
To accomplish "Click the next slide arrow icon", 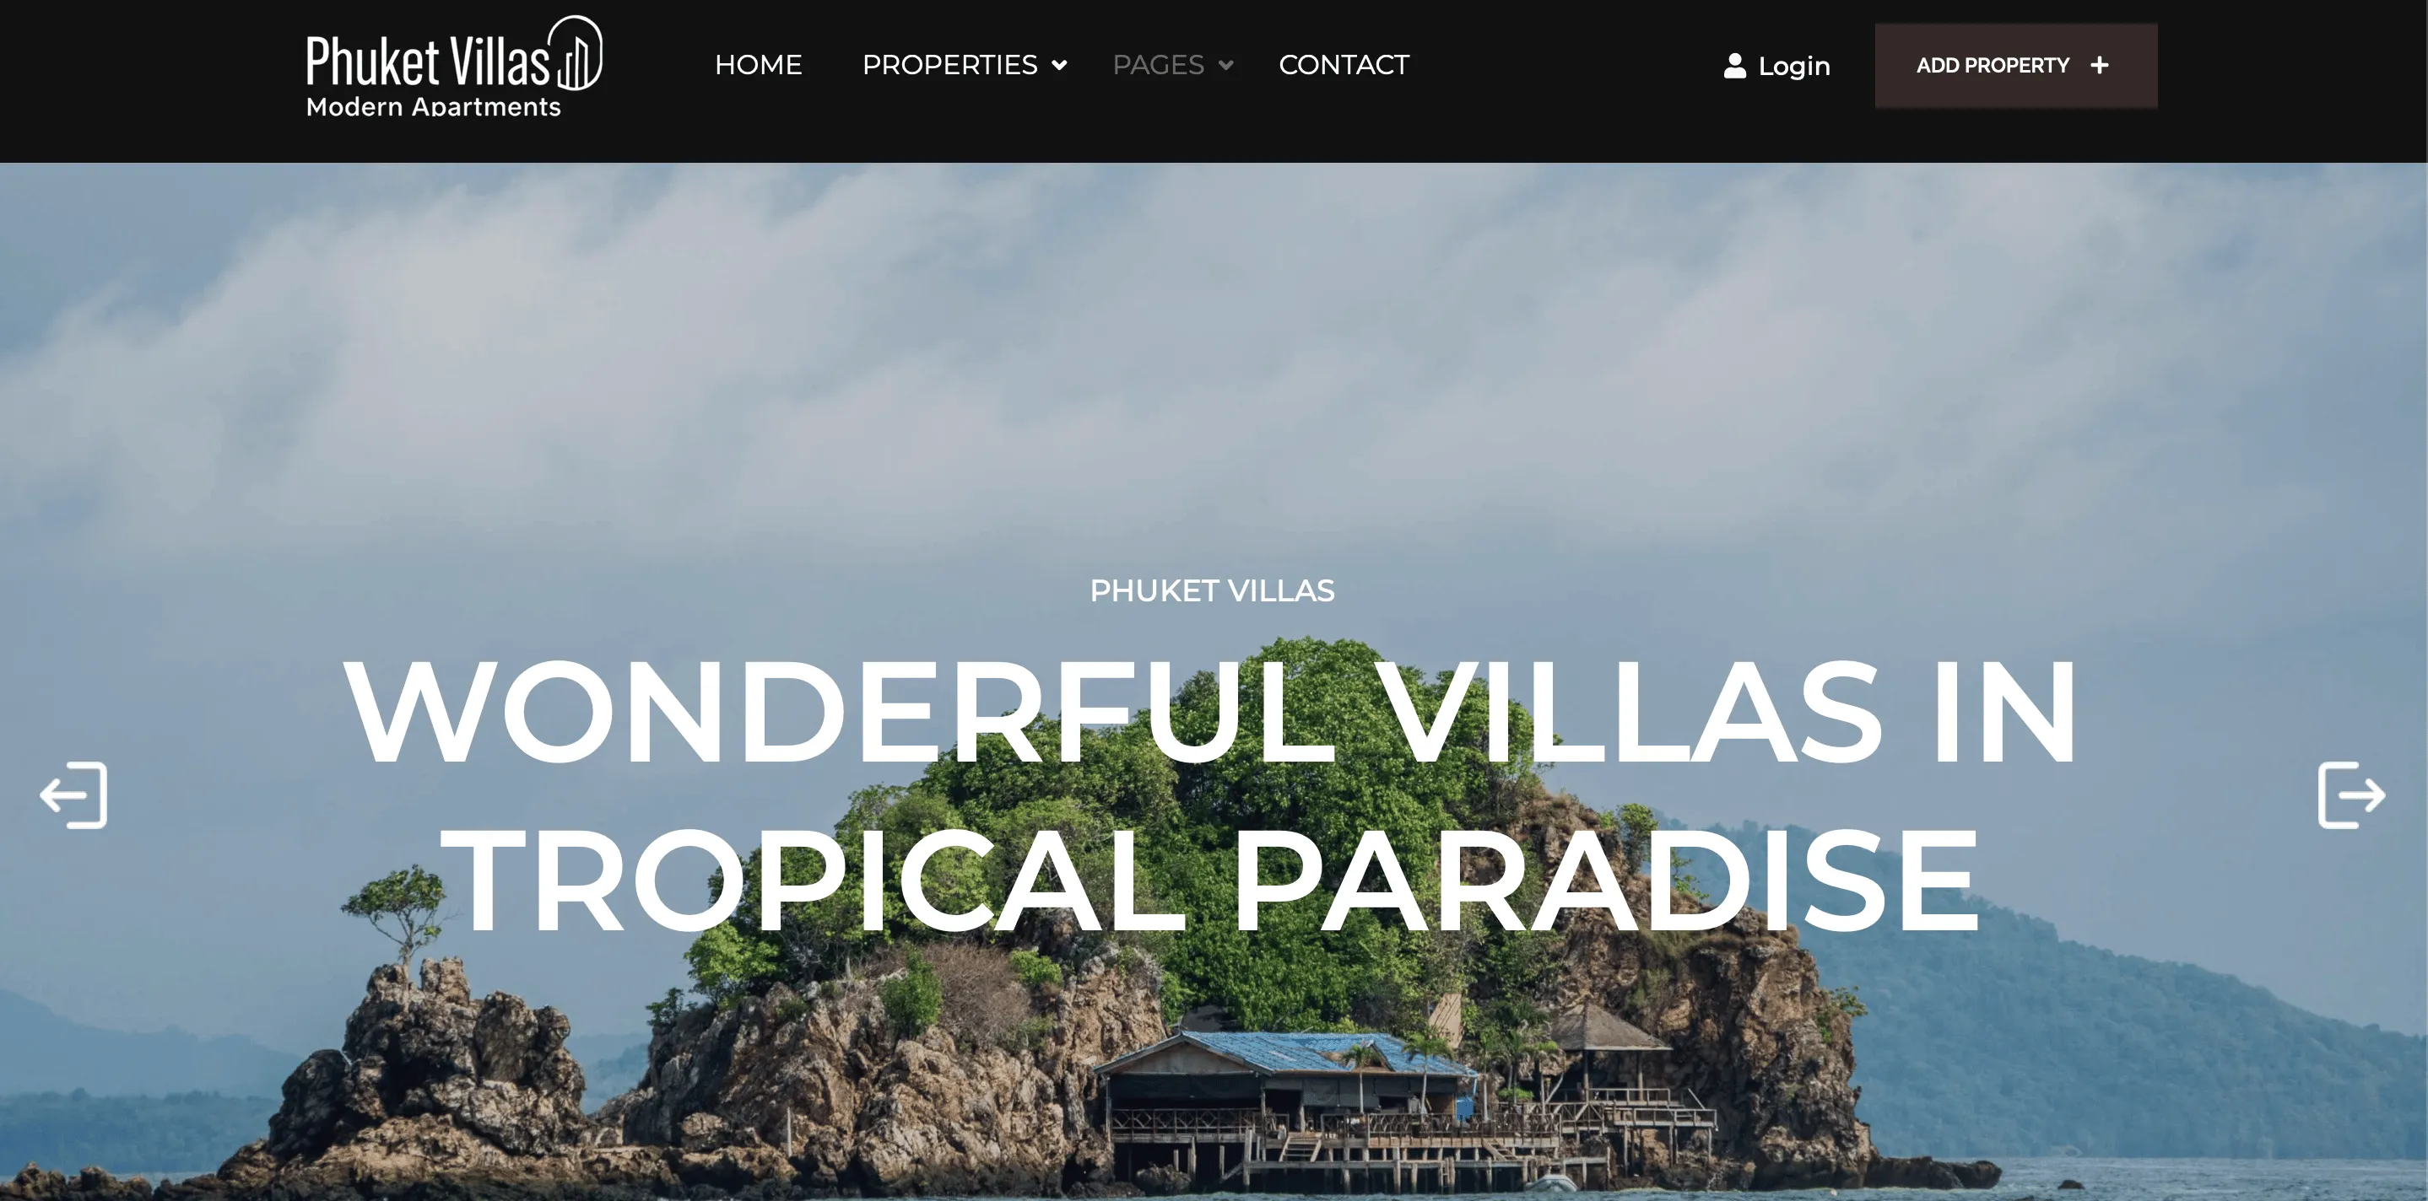I will [x=2352, y=795].
